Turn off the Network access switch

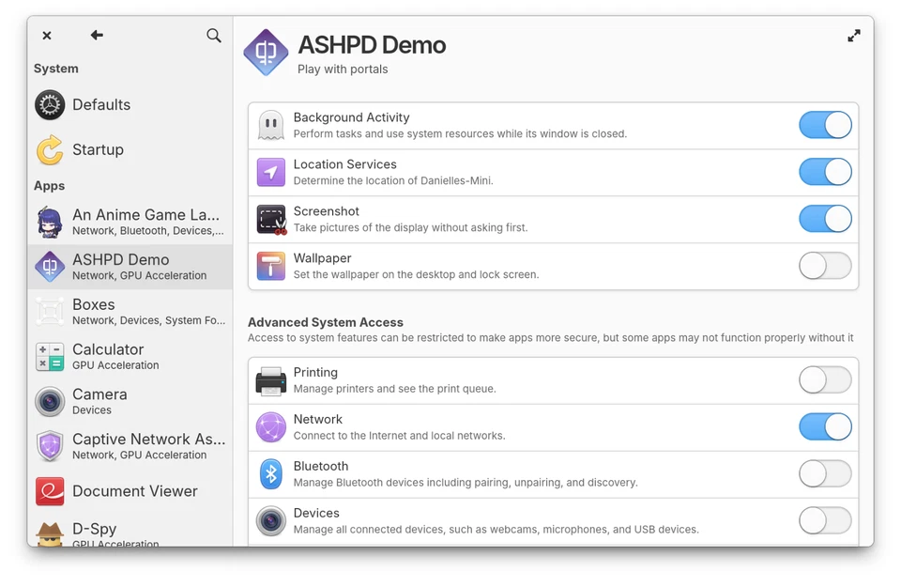tap(825, 426)
